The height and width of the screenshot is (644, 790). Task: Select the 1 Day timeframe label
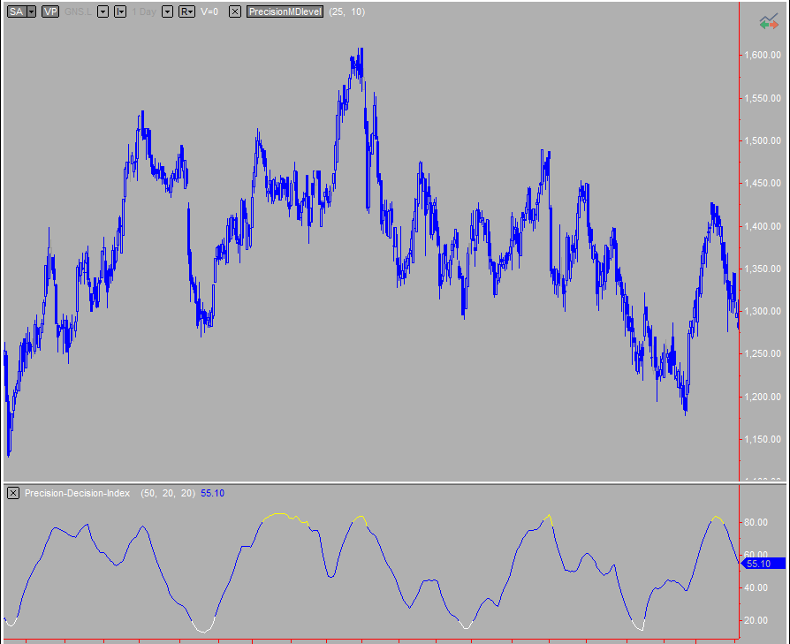point(143,11)
